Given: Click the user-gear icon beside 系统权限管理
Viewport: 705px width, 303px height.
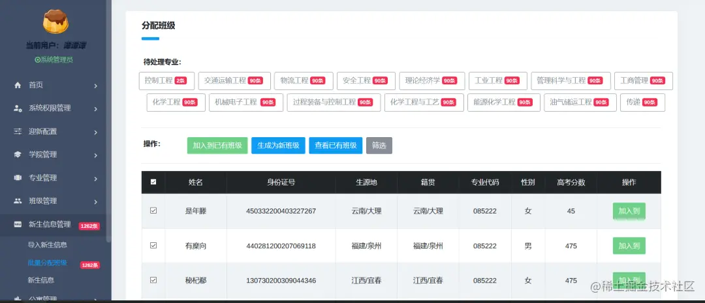Looking at the screenshot, I should click(18, 108).
